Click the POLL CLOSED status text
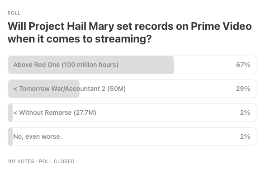265x169 pixels. coord(57,161)
